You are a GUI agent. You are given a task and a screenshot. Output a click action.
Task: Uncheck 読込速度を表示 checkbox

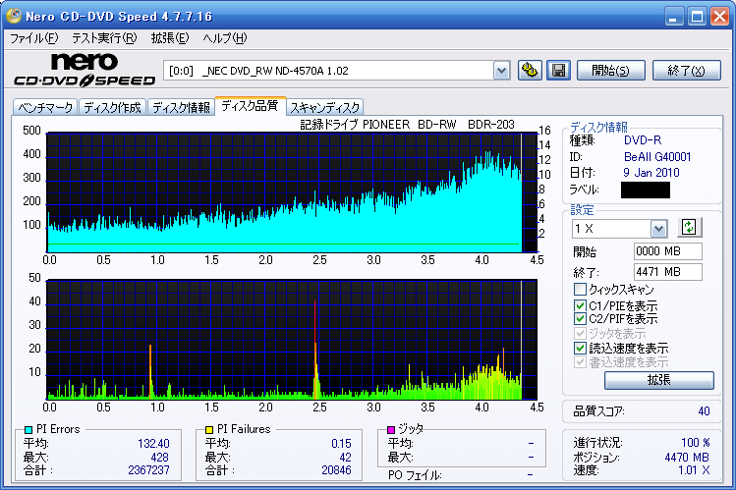(x=580, y=348)
